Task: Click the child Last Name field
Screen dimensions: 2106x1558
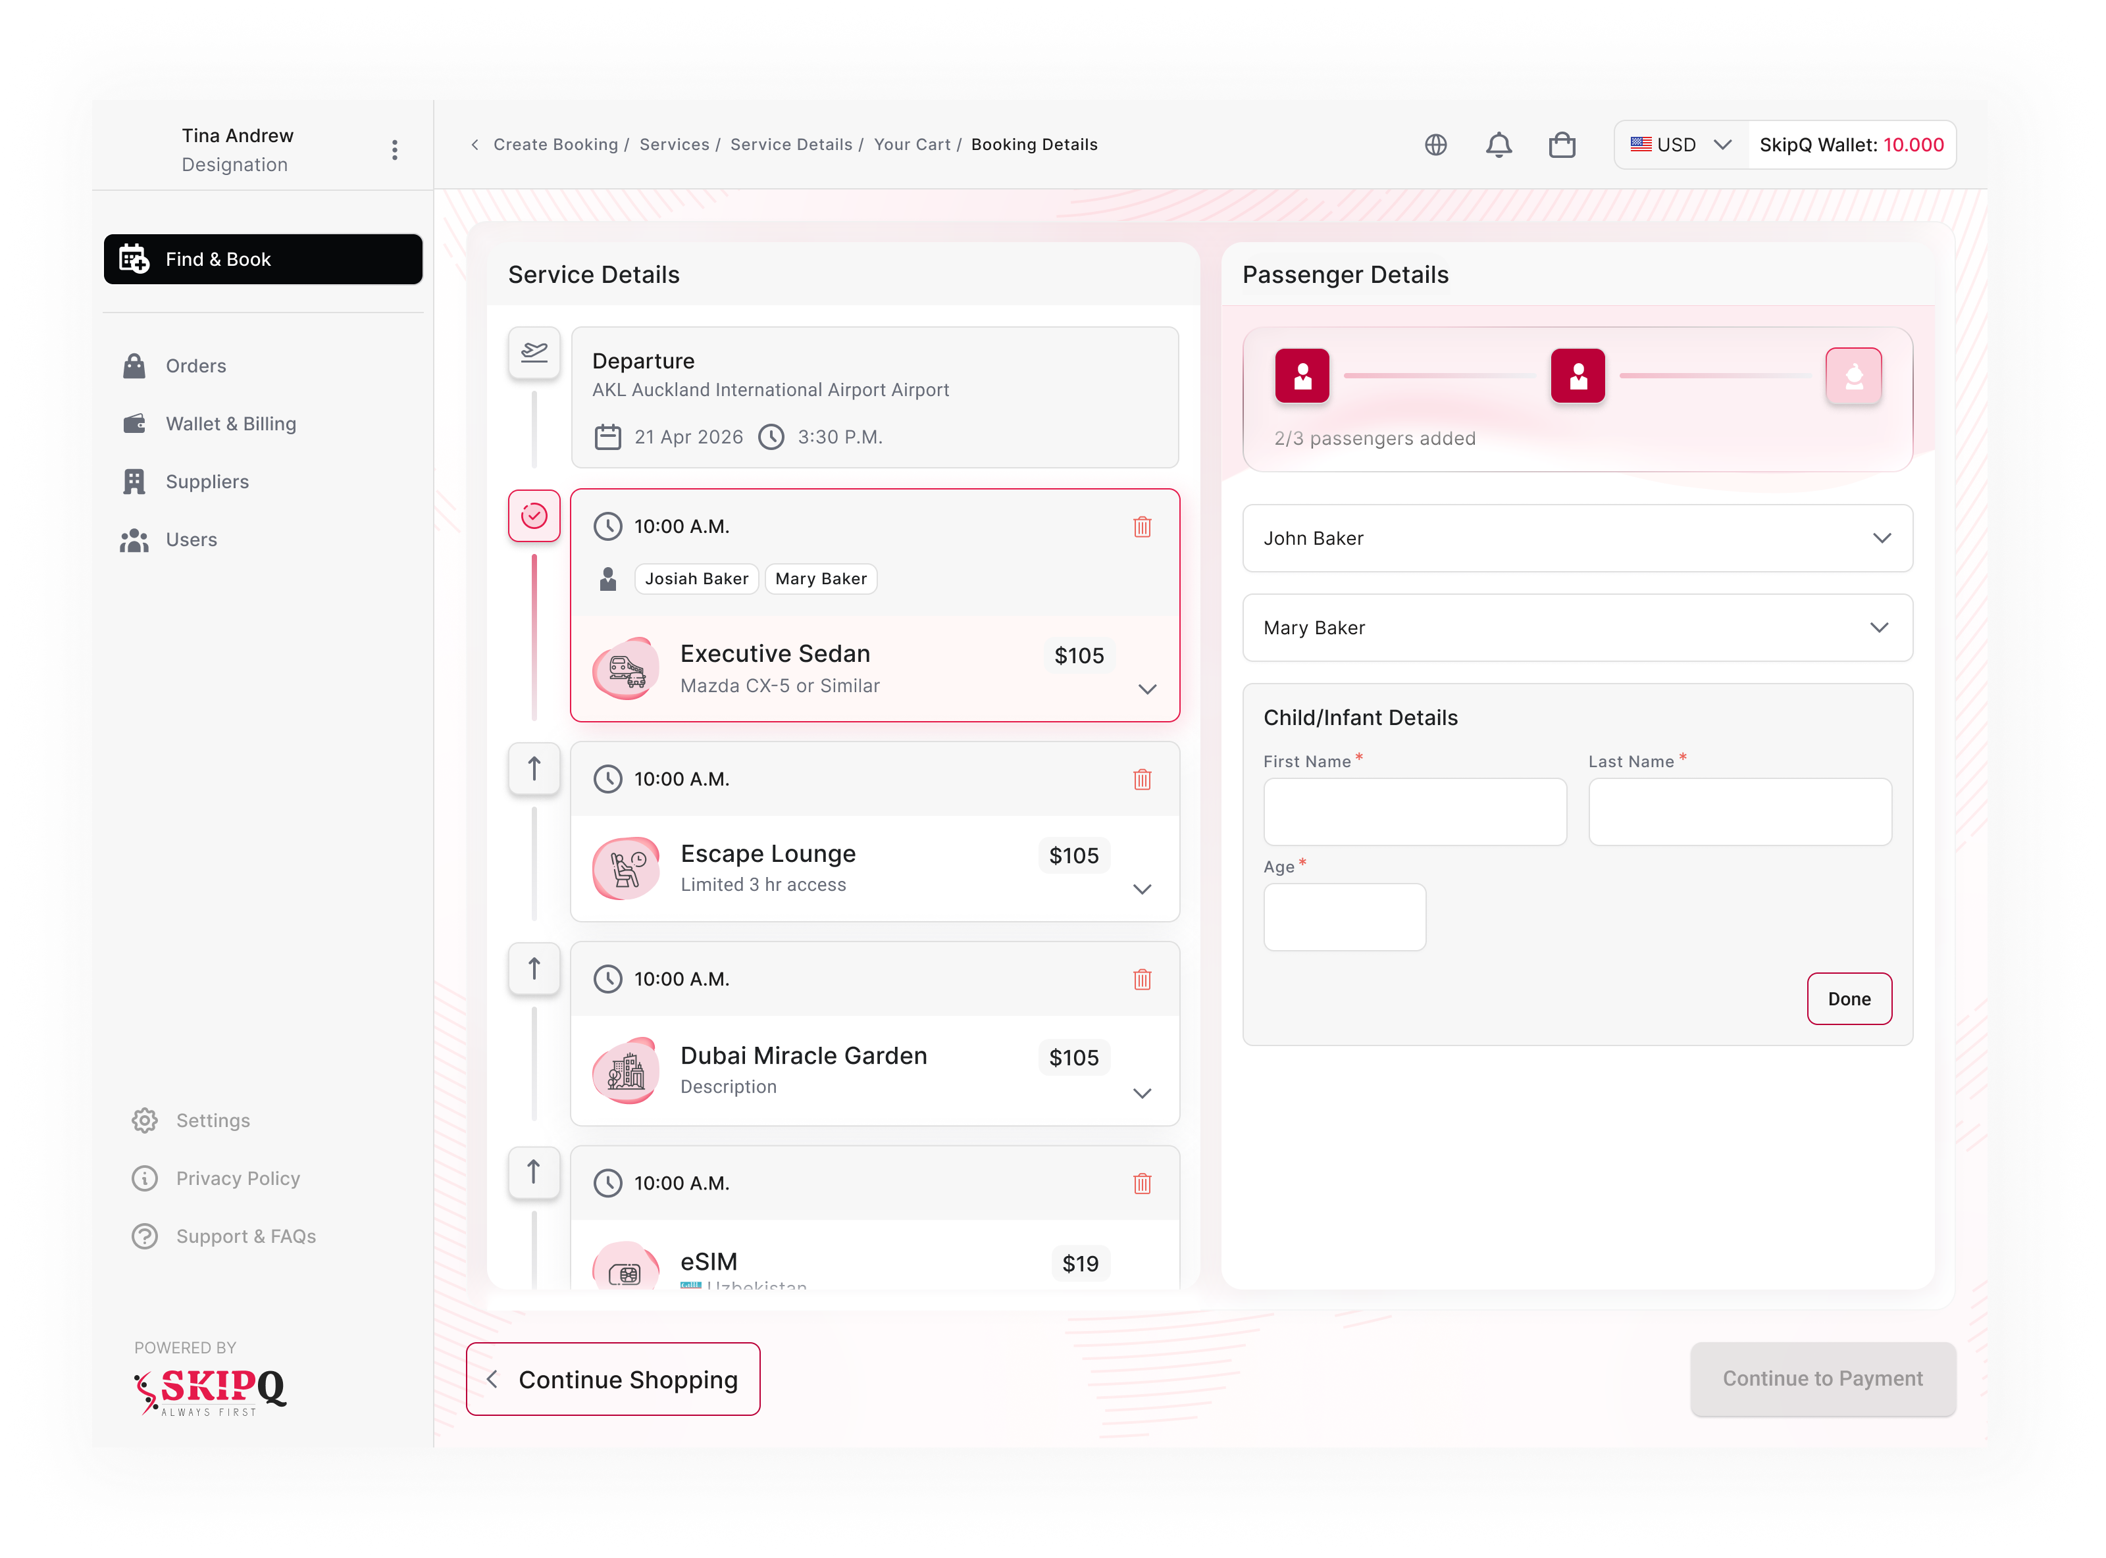Action: click(x=1739, y=811)
